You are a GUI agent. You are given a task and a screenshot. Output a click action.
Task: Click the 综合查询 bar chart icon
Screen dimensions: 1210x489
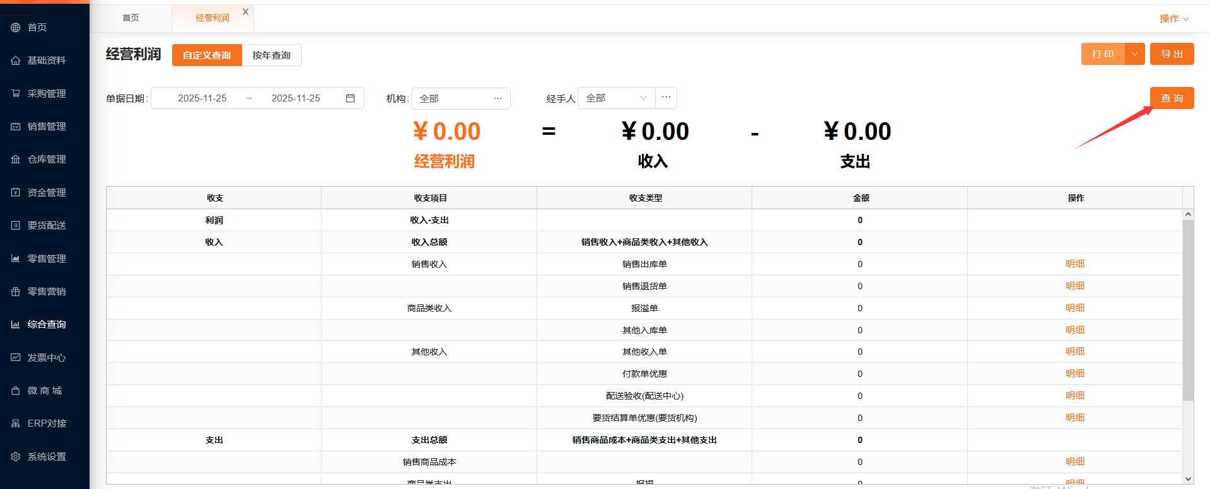pos(16,325)
